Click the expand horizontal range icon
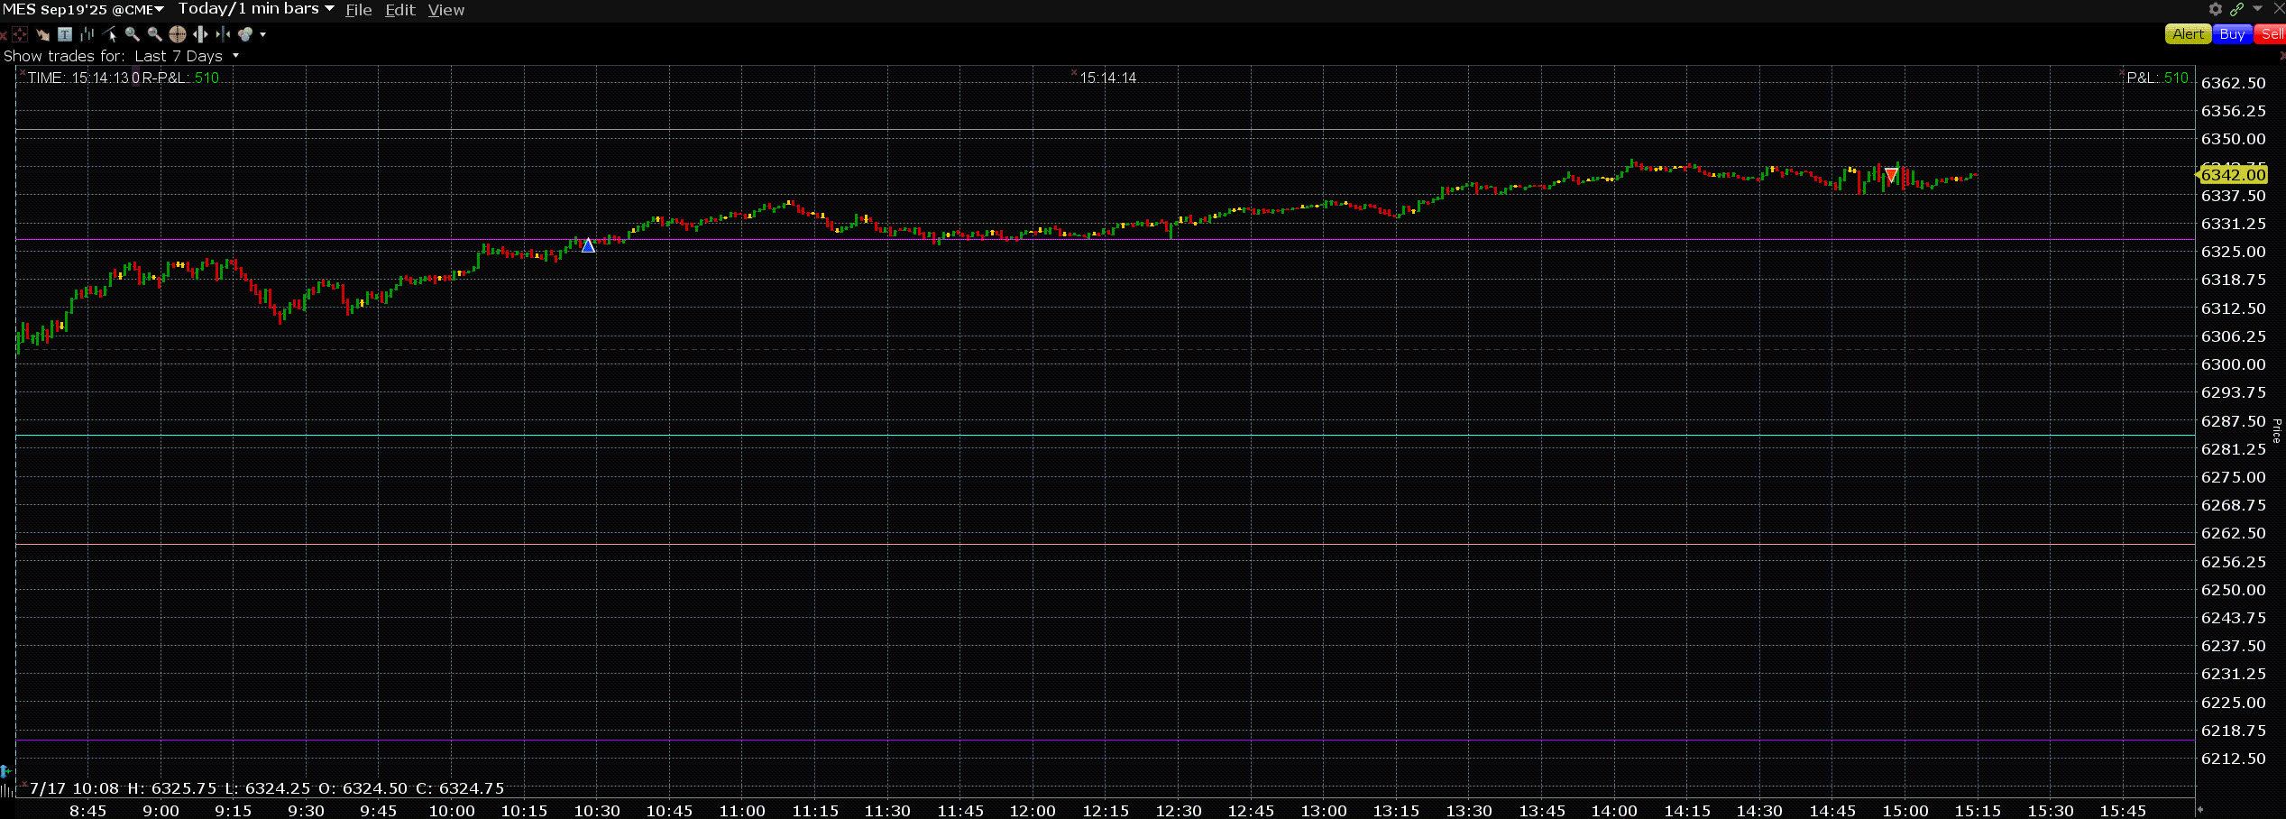The image size is (2286, 819). [200, 34]
